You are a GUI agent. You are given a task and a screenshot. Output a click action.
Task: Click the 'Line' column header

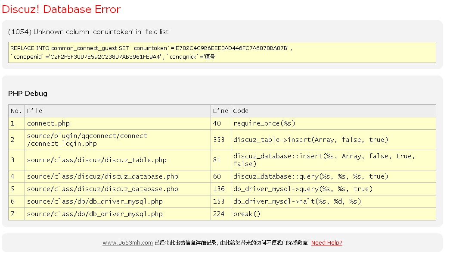tap(221, 111)
